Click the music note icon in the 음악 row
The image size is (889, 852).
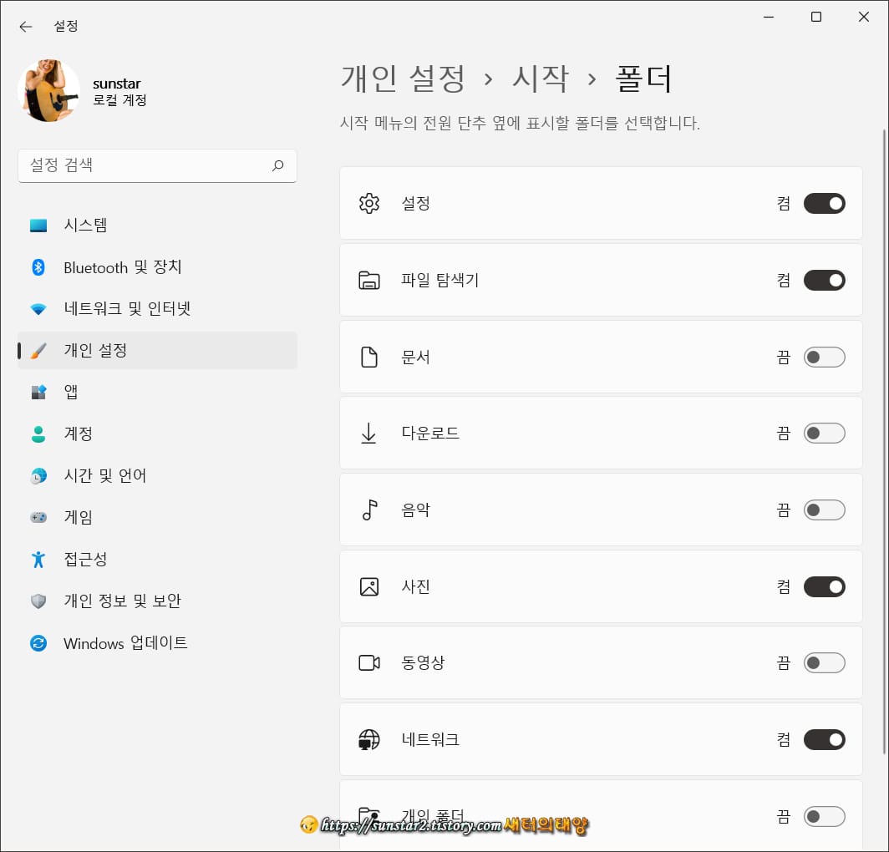pyautogui.click(x=368, y=510)
